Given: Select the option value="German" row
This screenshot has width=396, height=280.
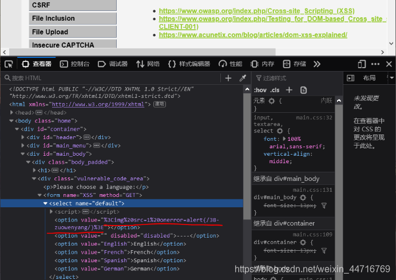Looking at the screenshot, I should click(x=117, y=269).
